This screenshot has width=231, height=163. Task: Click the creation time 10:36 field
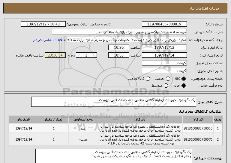[119, 48]
